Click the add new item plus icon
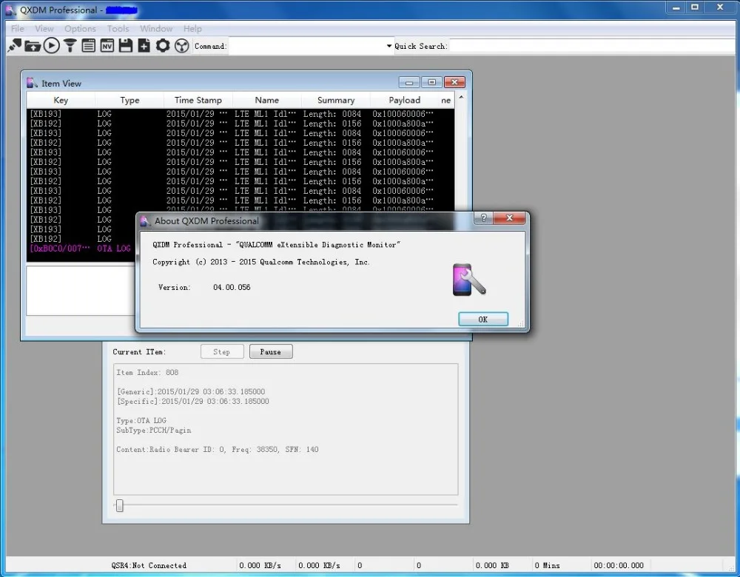The width and height of the screenshot is (740, 577). click(x=144, y=45)
